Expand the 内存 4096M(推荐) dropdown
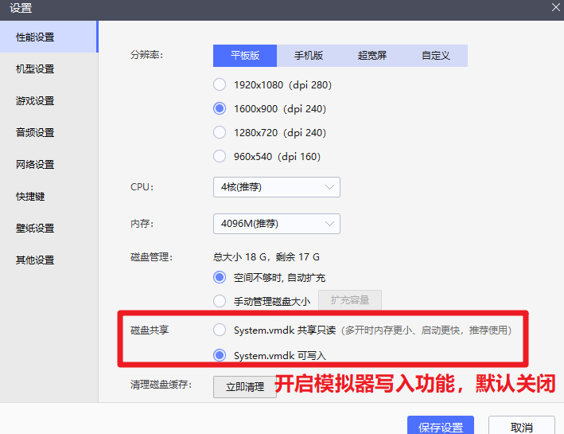Image resolution: width=564 pixels, height=434 pixels. click(276, 224)
